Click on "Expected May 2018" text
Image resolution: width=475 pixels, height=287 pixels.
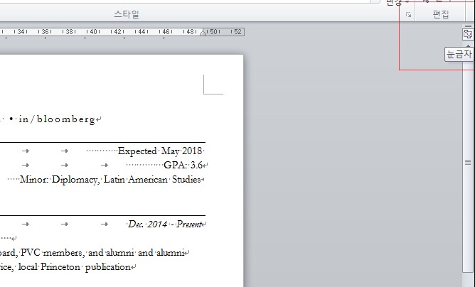tap(160, 151)
